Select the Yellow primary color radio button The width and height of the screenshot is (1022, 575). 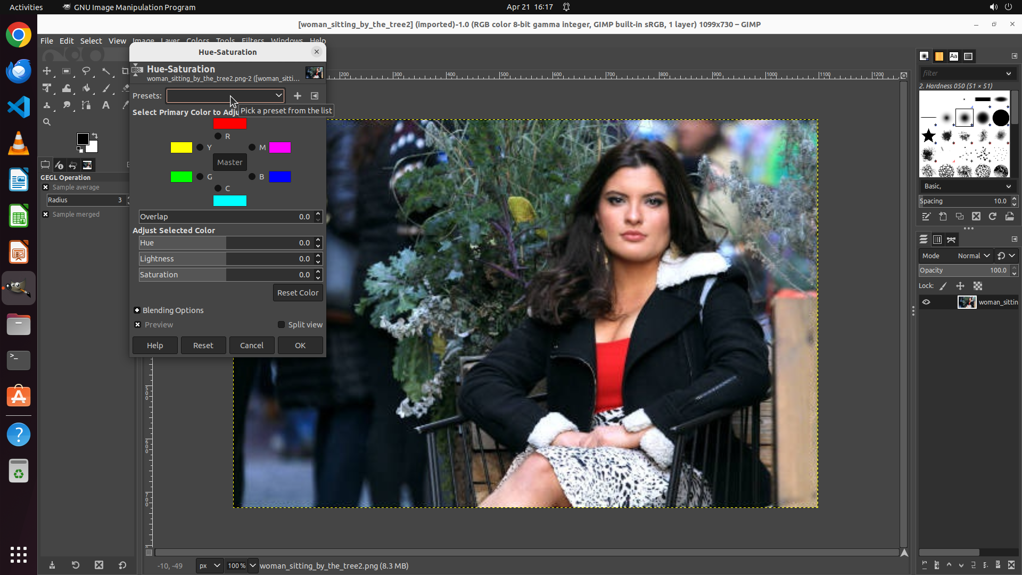pyautogui.click(x=200, y=147)
